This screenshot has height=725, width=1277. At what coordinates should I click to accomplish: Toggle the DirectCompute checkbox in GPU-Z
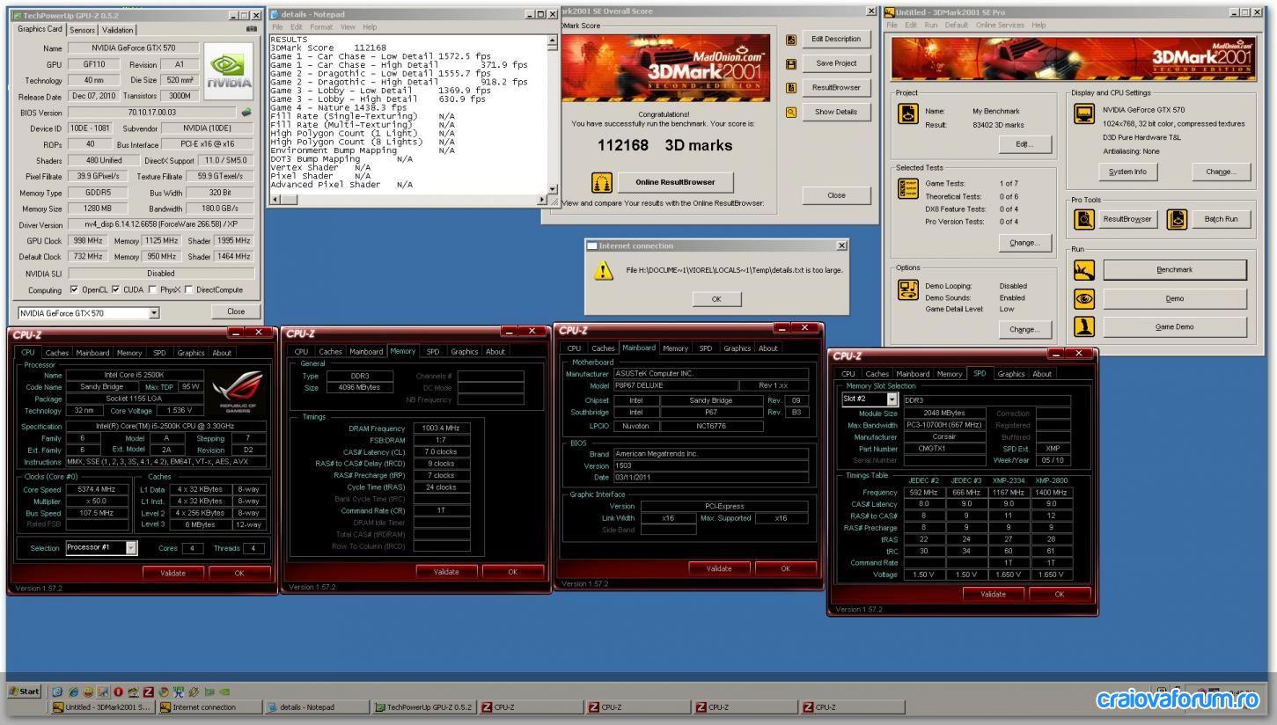pyautogui.click(x=188, y=289)
